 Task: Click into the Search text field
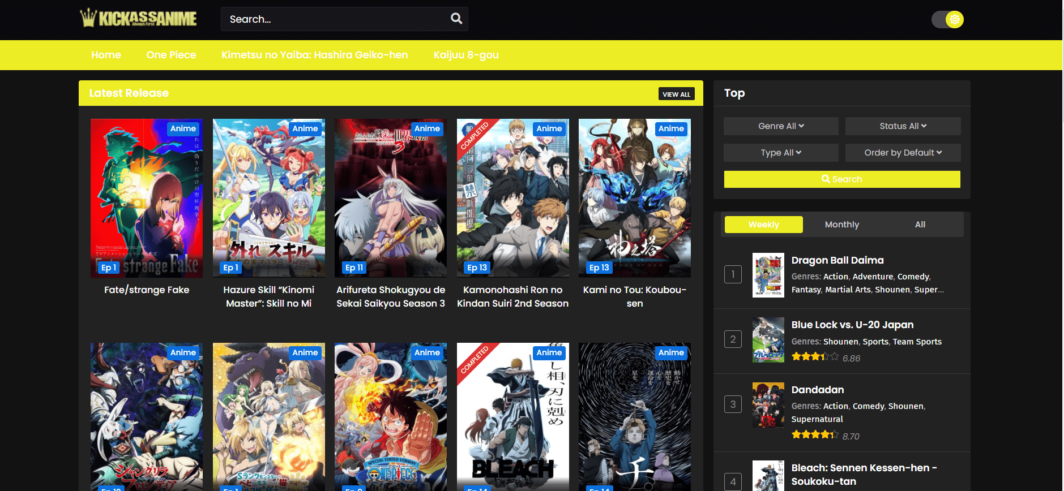click(x=334, y=19)
